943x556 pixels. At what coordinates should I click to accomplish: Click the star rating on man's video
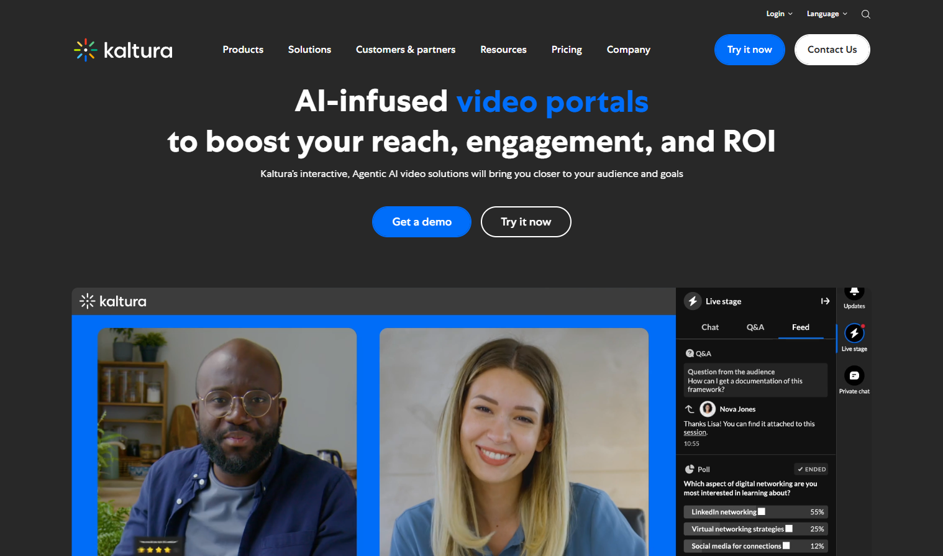pos(154,549)
